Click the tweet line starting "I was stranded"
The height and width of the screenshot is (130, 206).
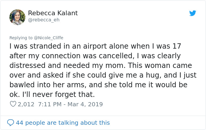click(x=95, y=46)
